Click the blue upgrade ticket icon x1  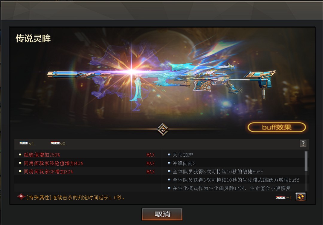click(x=24, y=143)
